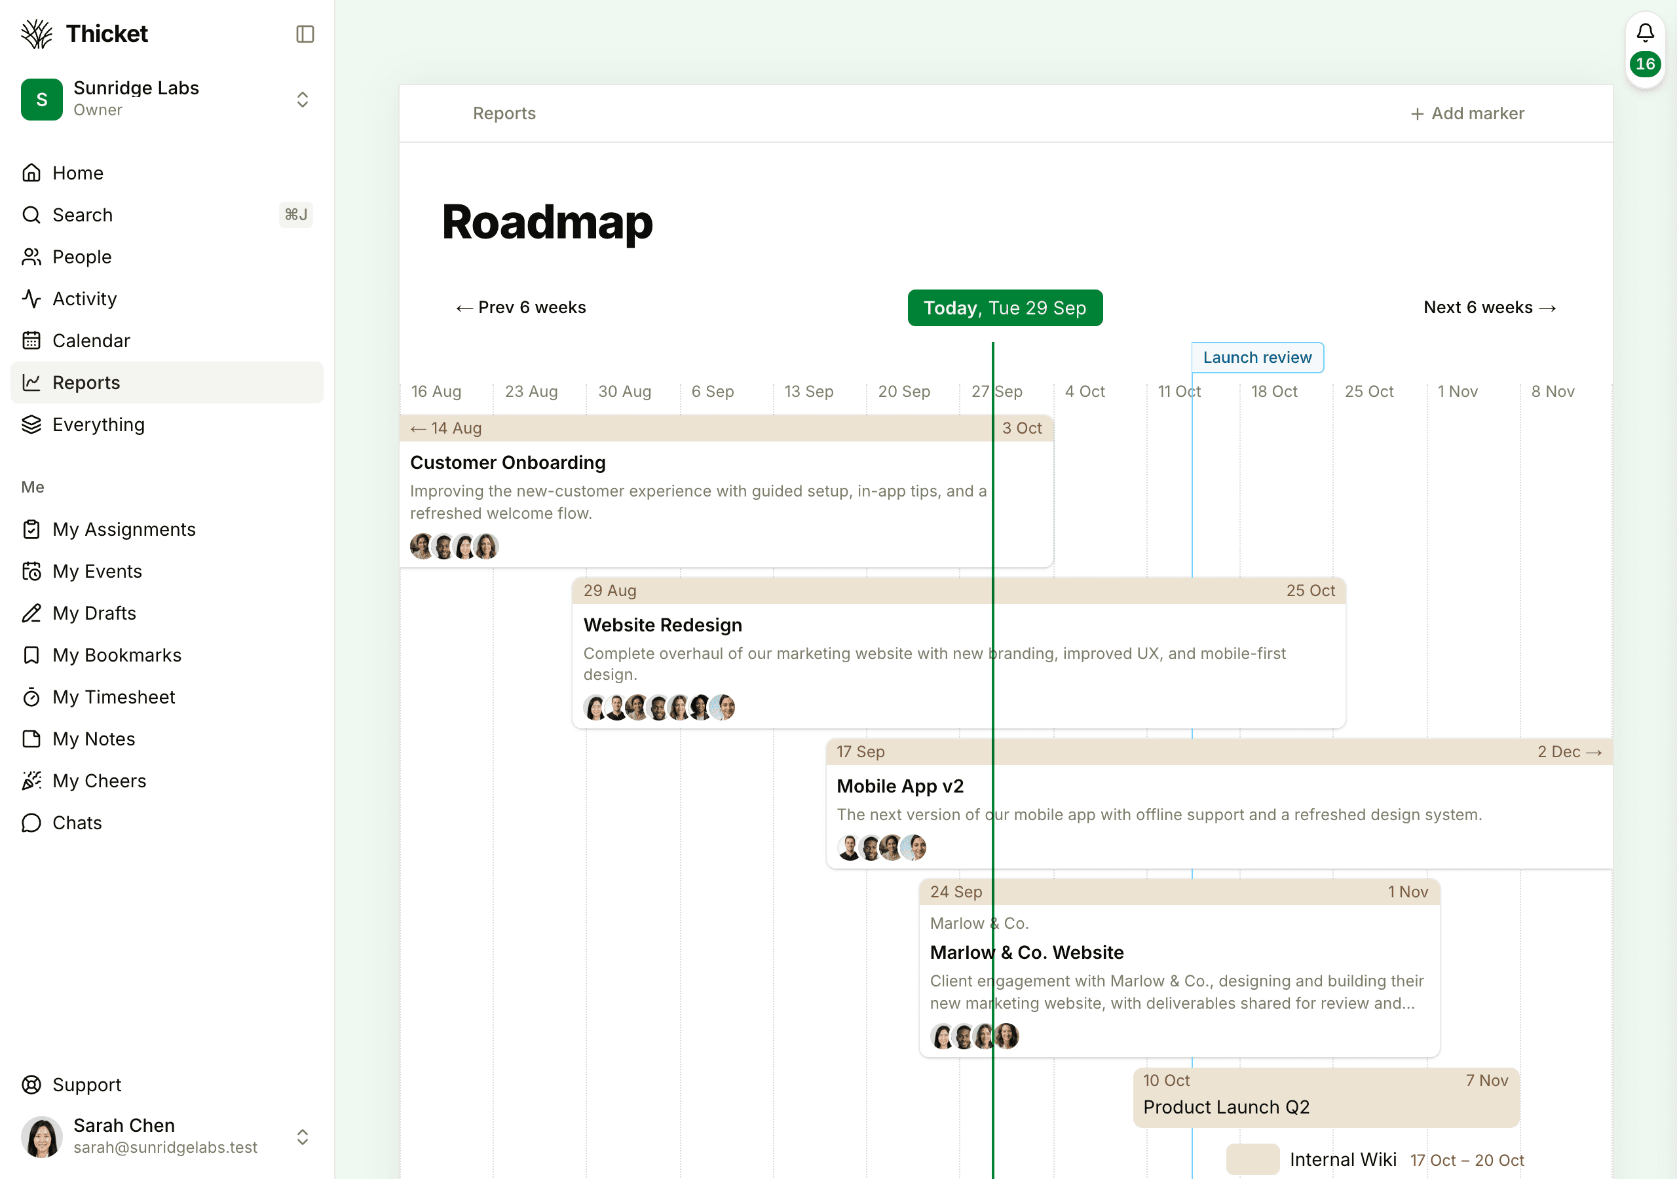Image resolution: width=1677 pixels, height=1179 pixels.
Task: Open My Bookmarks
Action: point(166,655)
